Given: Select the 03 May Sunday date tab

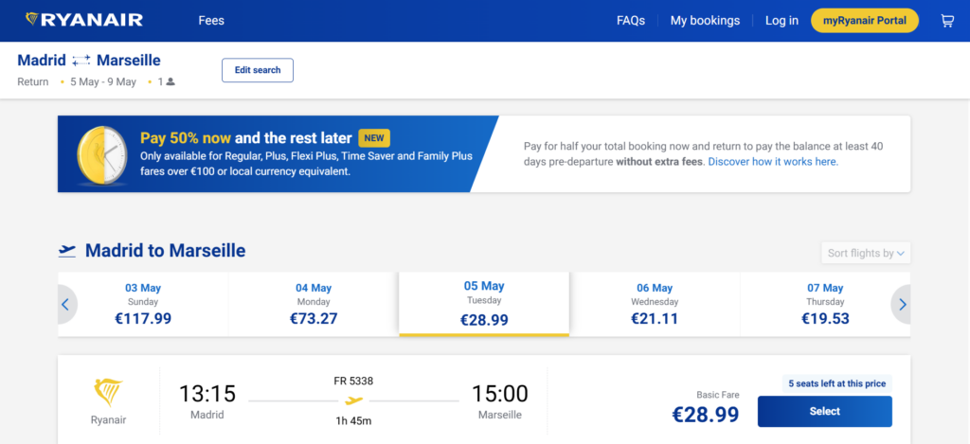Looking at the screenshot, I should tap(143, 304).
